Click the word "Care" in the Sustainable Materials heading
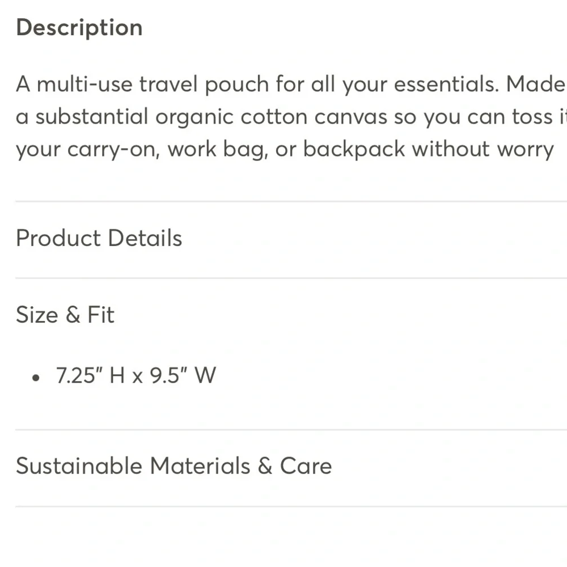 [x=306, y=466]
